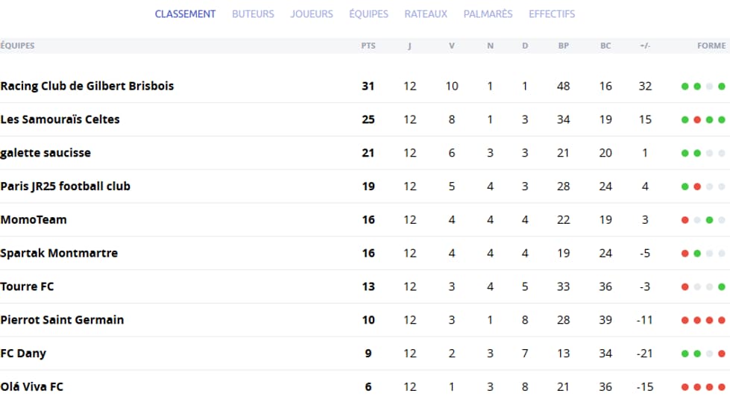This screenshot has height=411, width=730.
Task: View the Palmarès tab
Action: (x=488, y=14)
